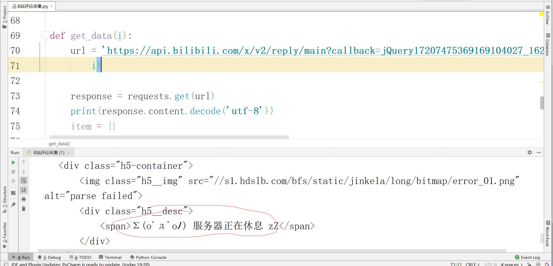Open the Word Book side panel

(x=548, y=233)
